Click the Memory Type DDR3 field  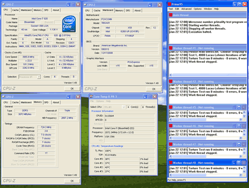click(x=25, y=111)
